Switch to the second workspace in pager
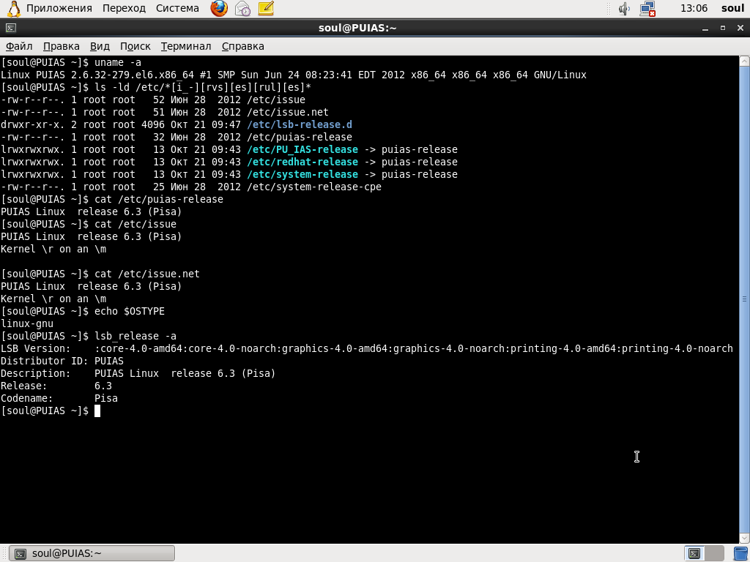Screen dimensions: 750x562 click(714, 553)
